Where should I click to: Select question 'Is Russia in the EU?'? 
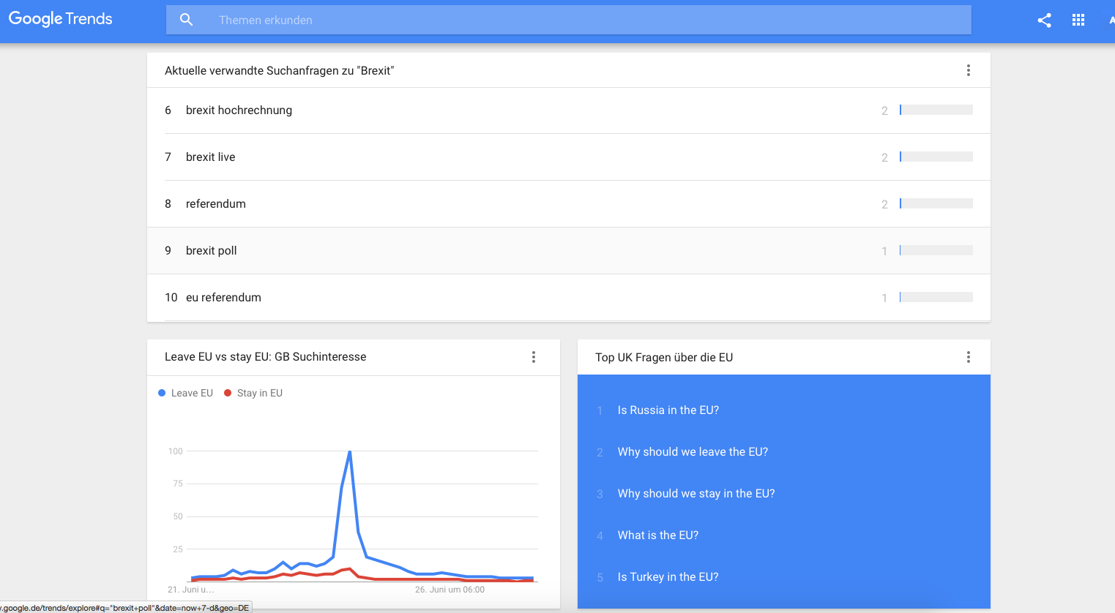click(x=668, y=410)
